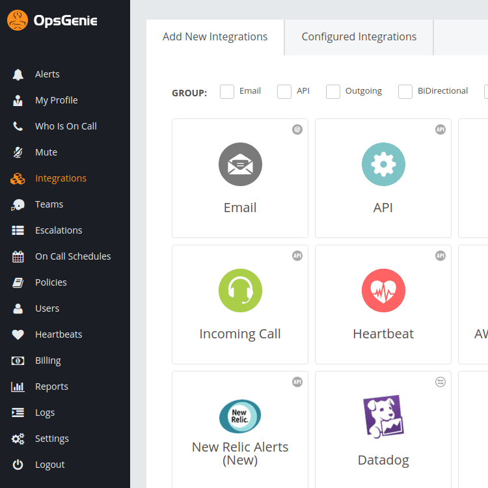Enable the Email group checkbox
The width and height of the screenshot is (488, 488).
(227, 92)
